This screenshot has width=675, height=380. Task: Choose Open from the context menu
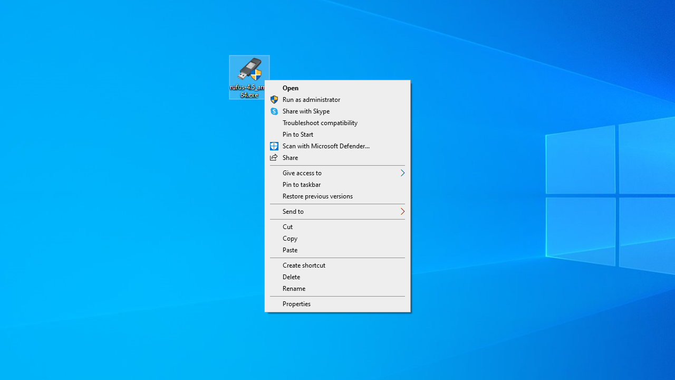[x=291, y=88]
